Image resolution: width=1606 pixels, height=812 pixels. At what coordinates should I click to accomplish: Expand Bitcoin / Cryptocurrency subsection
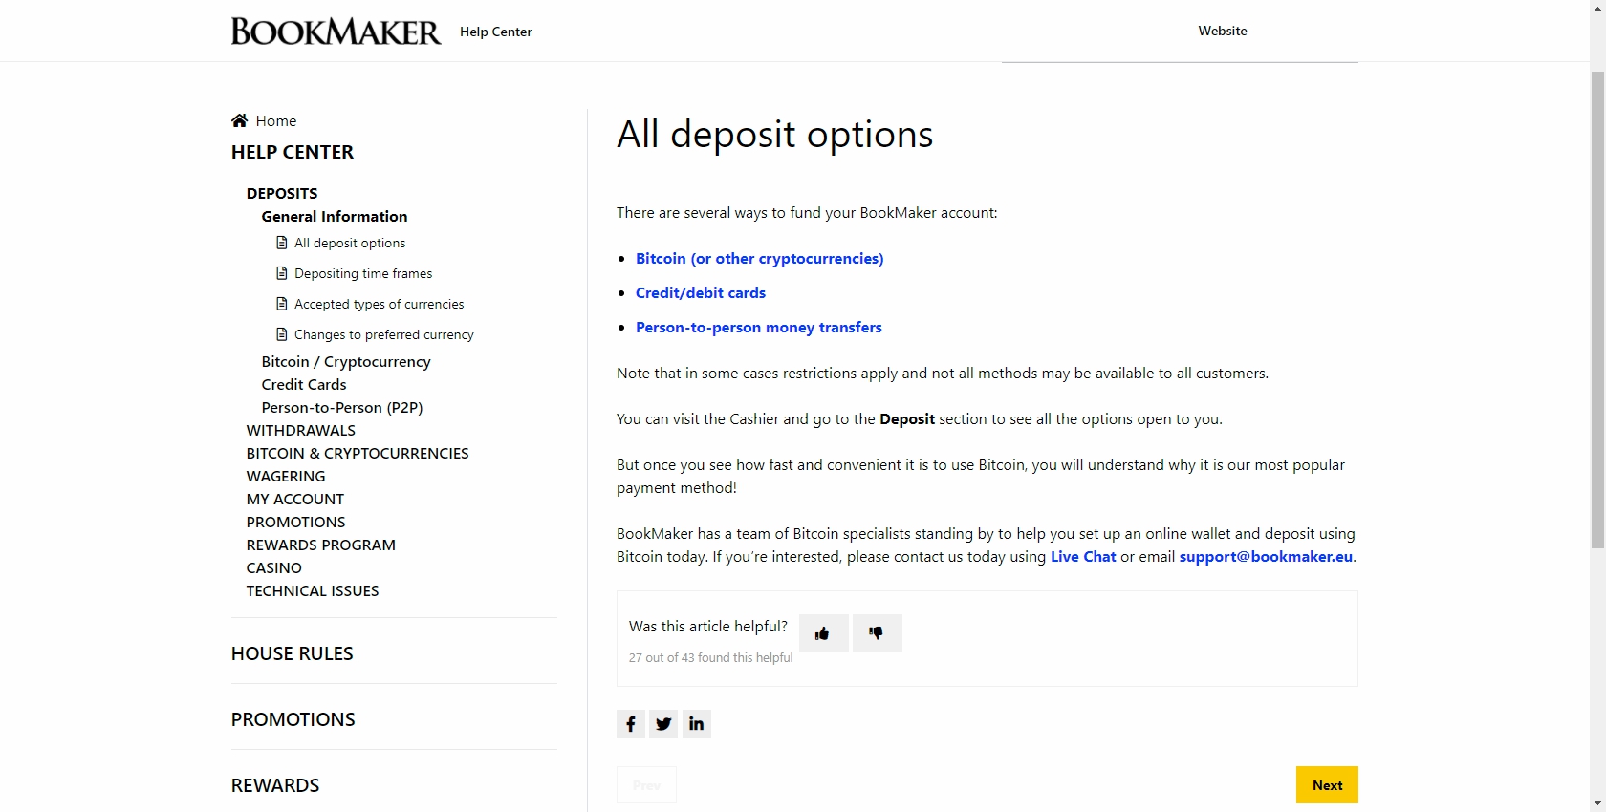(x=346, y=361)
